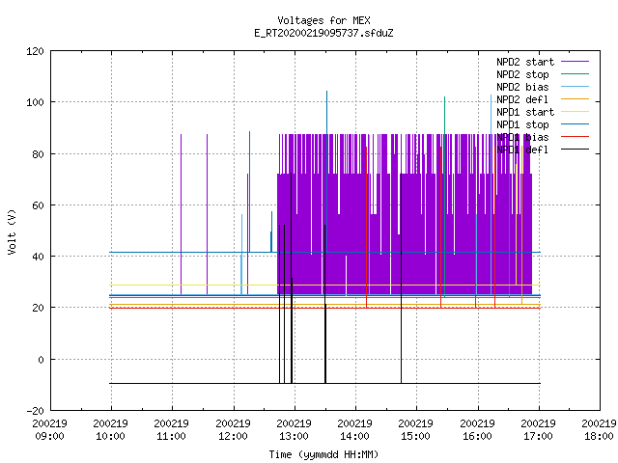Click the y-axis tick label 120
The height and width of the screenshot is (463, 618).
35,51
